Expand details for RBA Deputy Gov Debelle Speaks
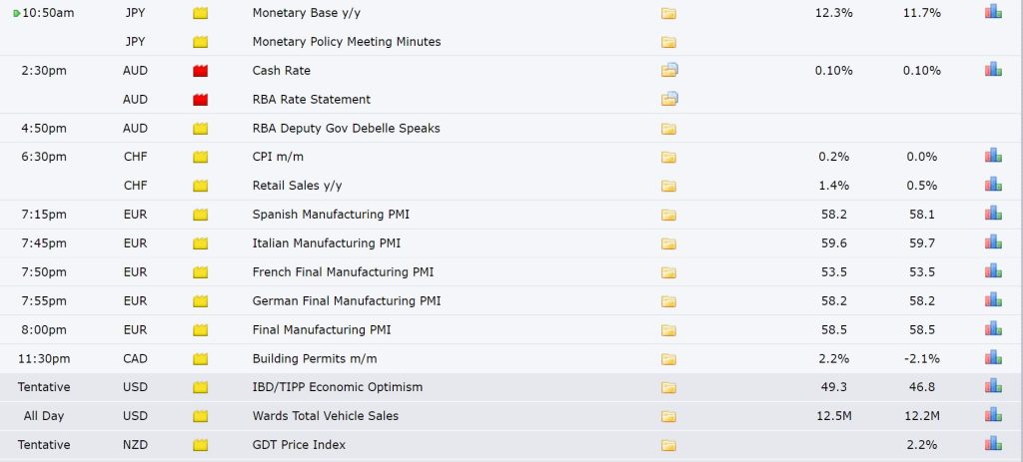Image resolution: width=1023 pixels, height=462 pixels. point(668,129)
